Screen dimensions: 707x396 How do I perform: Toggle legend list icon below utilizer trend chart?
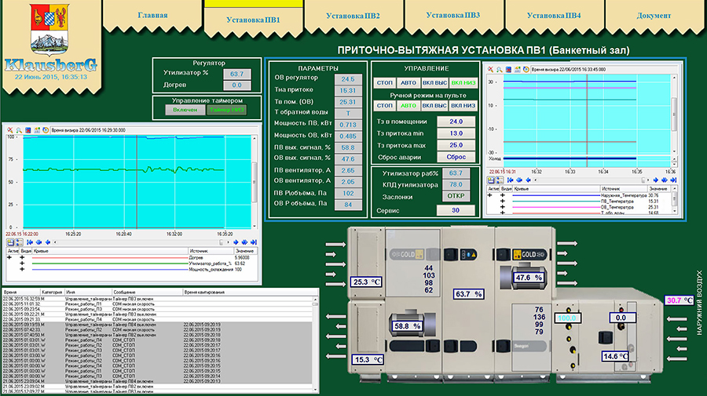(19, 242)
